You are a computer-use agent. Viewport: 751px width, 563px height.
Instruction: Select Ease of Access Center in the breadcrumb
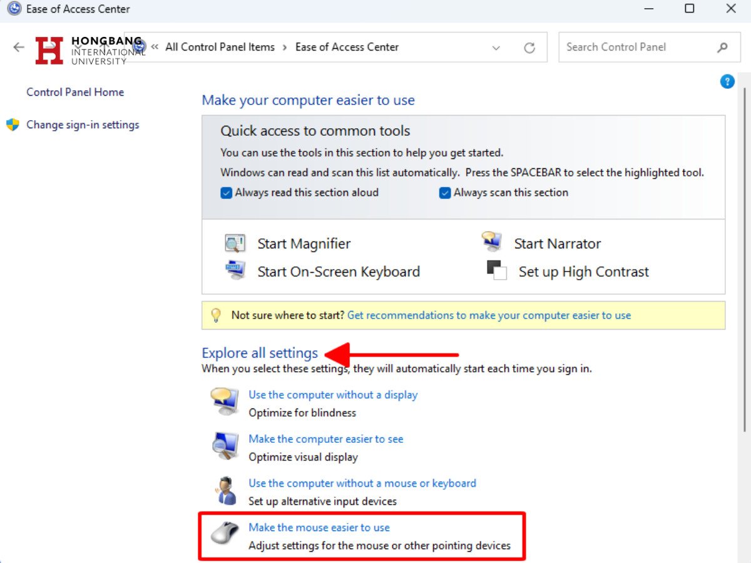click(x=347, y=47)
